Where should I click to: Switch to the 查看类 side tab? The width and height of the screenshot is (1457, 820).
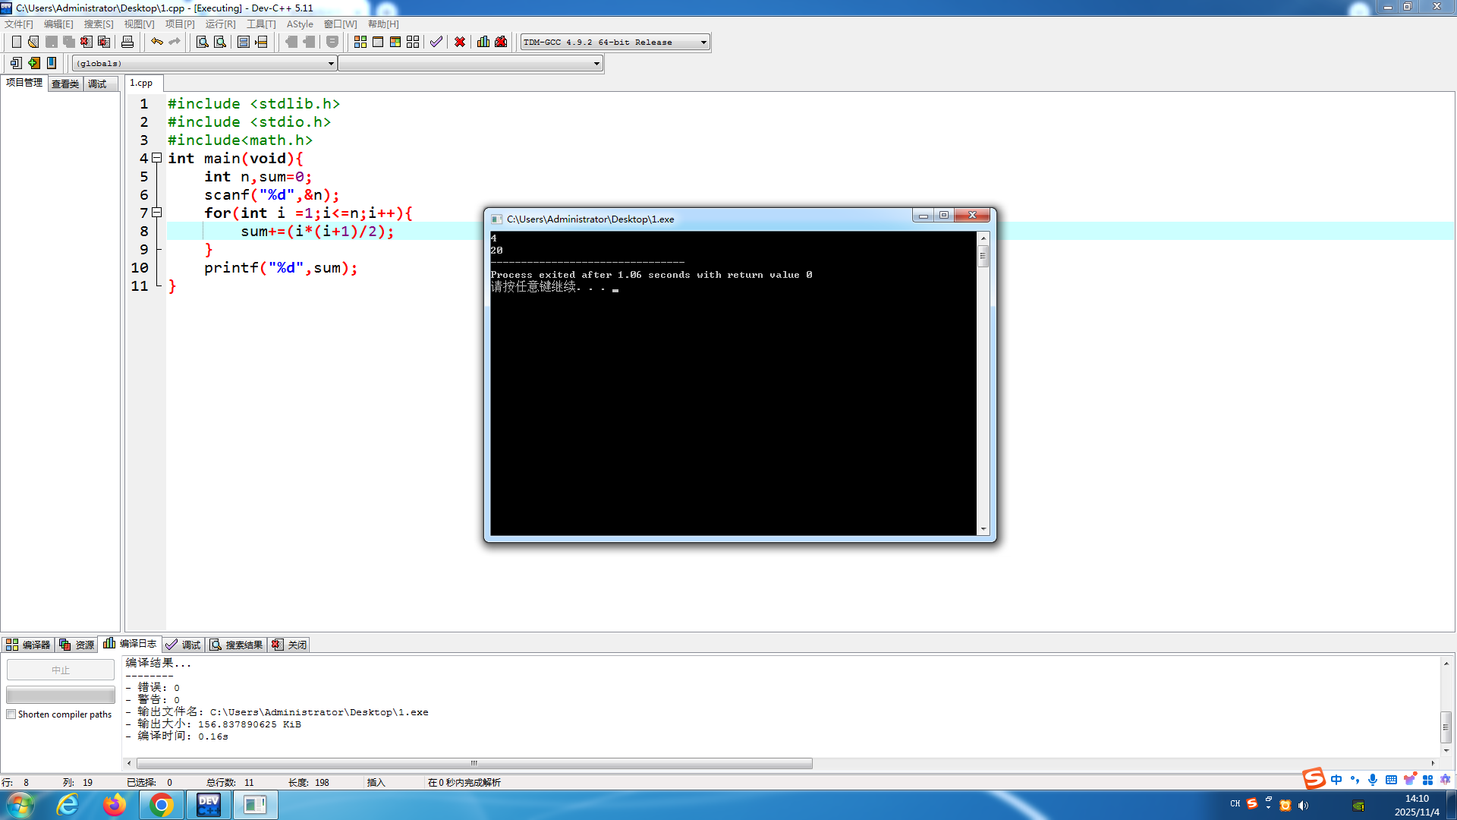coord(65,84)
